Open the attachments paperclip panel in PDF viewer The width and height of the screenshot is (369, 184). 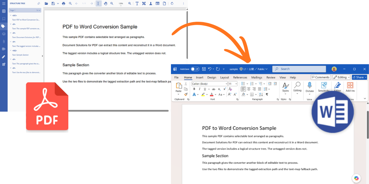4,41
